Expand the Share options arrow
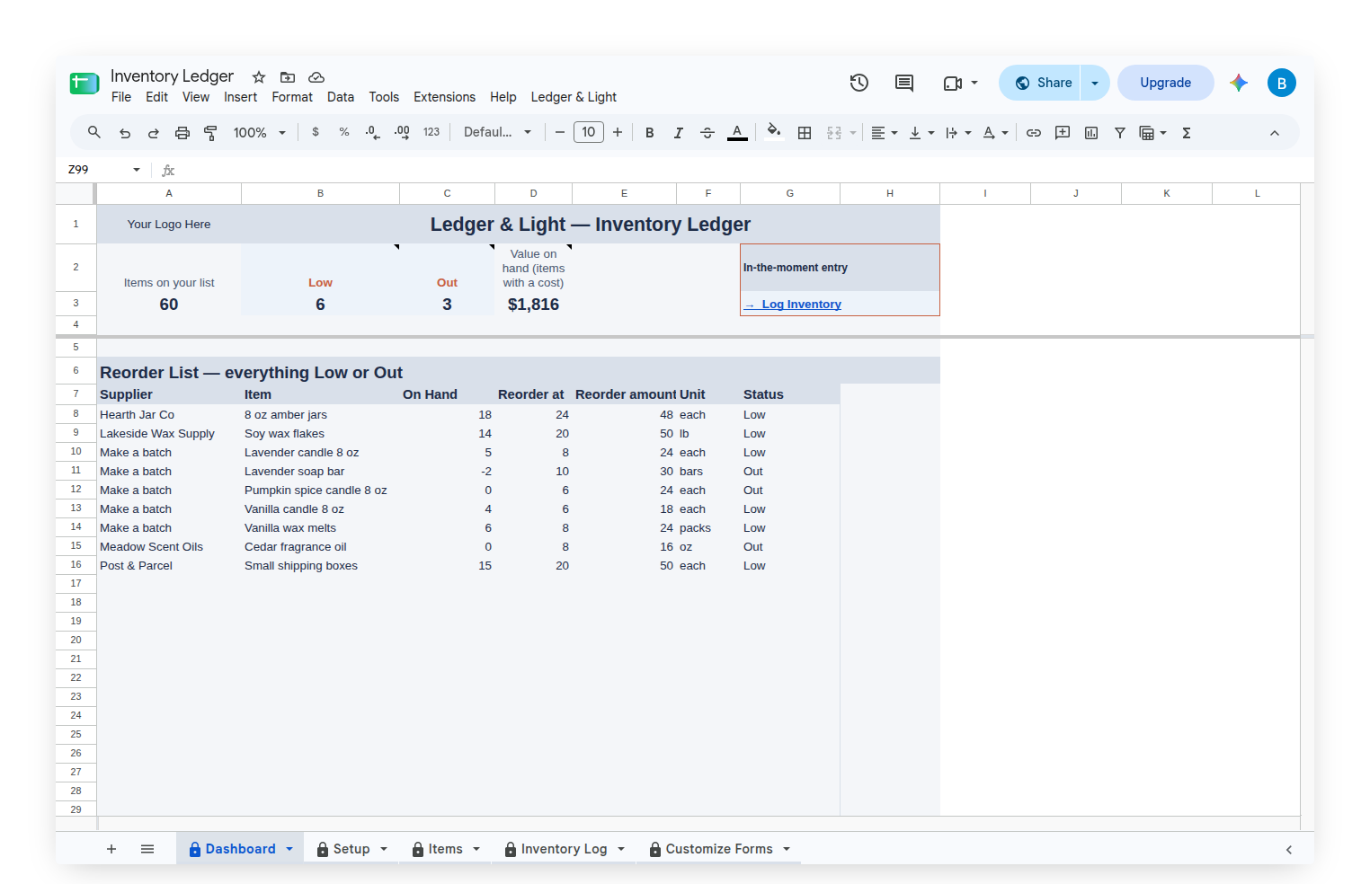This screenshot has width=1370, height=884. point(1095,83)
